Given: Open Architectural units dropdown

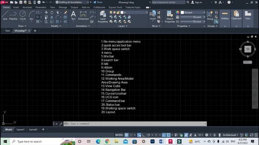Looking at the screenshot, I should tap(230, 135).
